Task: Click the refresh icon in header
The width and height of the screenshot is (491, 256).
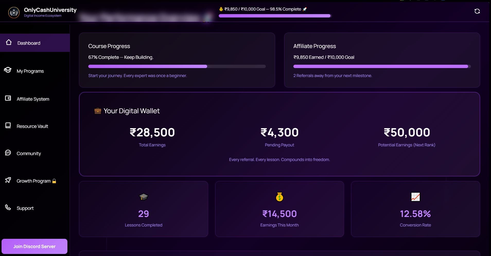Action: pyautogui.click(x=477, y=11)
